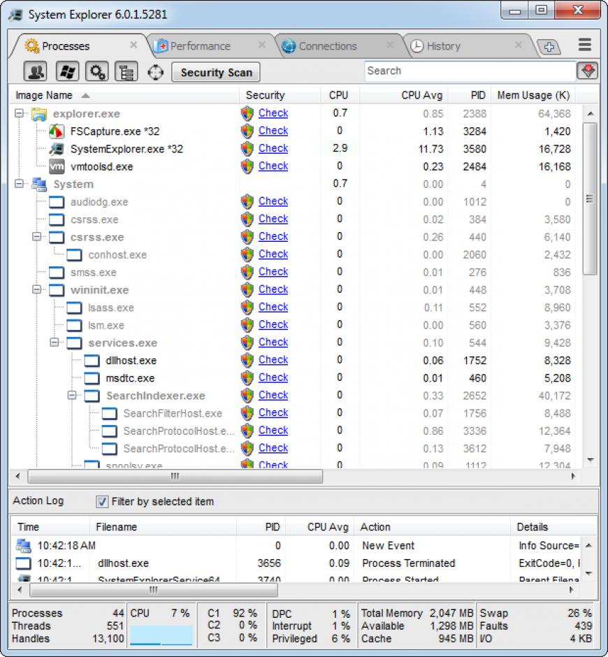This screenshot has height=657, width=608.
Task: Click the Total Memory status bar value
Action: pyautogui.click(x=451, y=614)
